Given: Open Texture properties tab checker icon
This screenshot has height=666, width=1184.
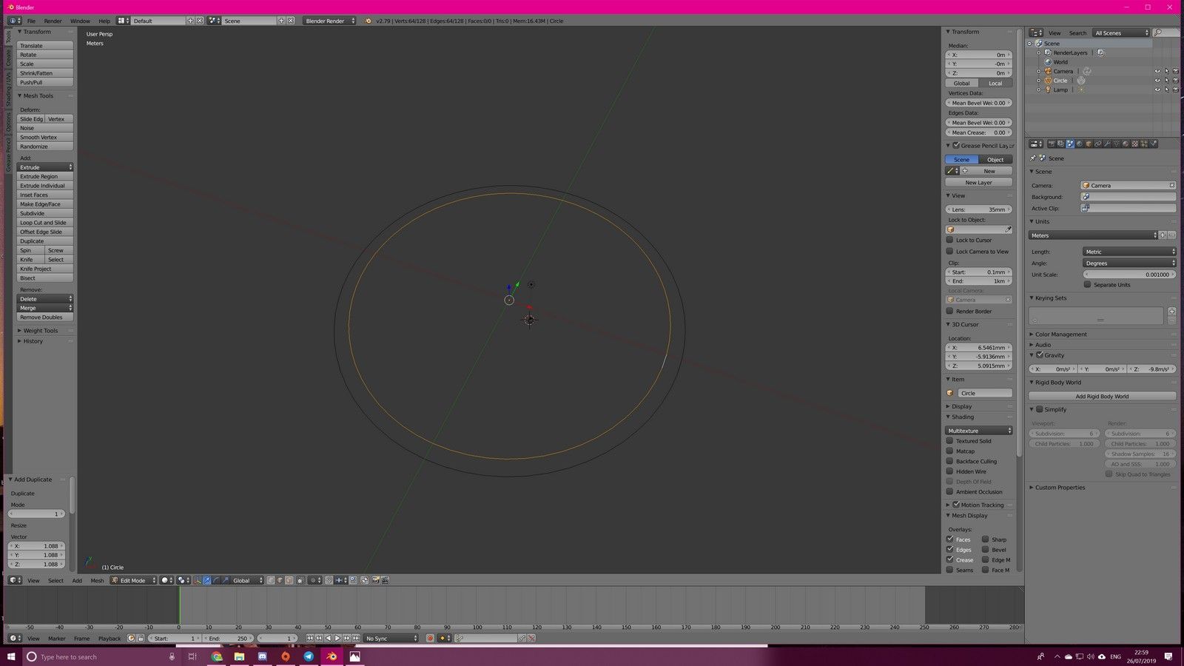Looking at the screenshot, I should coord(1135,144).
